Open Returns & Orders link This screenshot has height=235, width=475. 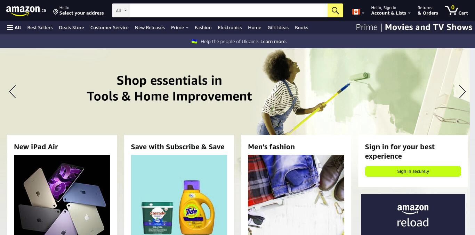pos(428,10)
